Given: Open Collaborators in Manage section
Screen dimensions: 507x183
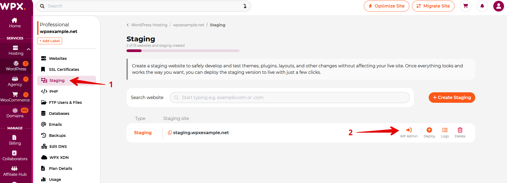Looking at the screenshot, I should point(15,156).
